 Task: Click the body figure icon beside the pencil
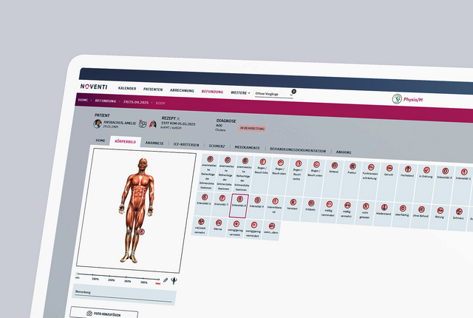pyautogui.click(x=174, y=281)
